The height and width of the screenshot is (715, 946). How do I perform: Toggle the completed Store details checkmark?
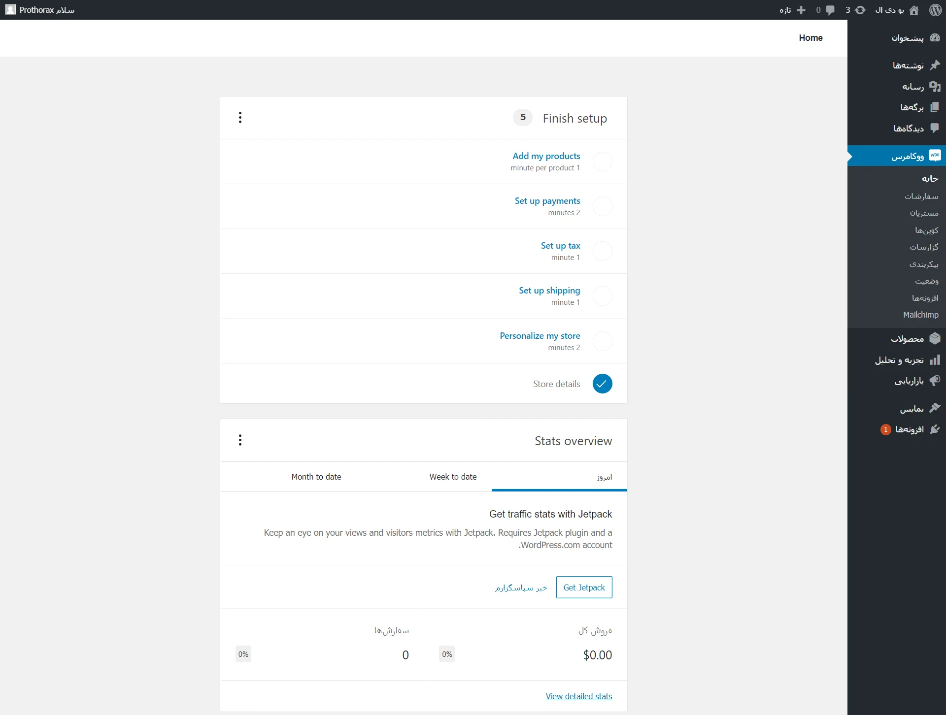[602, 384]
